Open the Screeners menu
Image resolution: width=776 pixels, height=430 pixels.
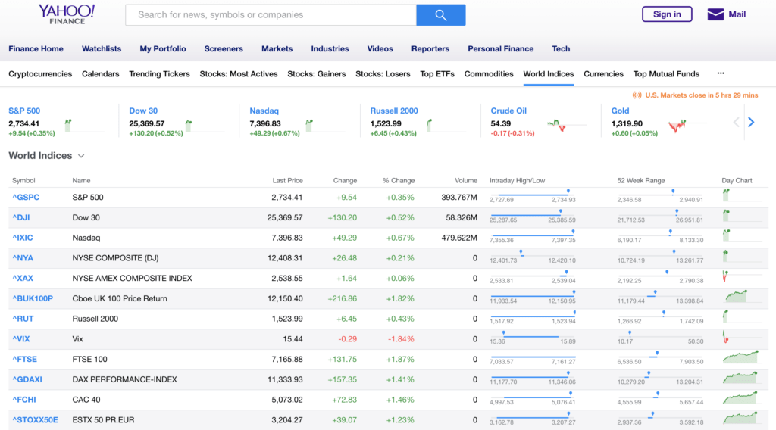click(224, 49)
